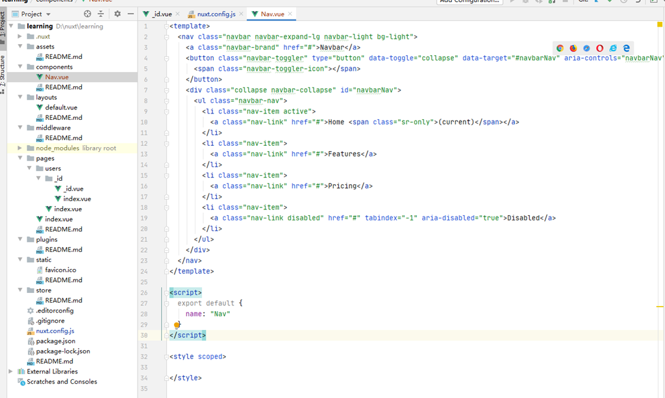Fold the script block at line 26
Screen dimensions: 665x398
[x=166, y=292]
